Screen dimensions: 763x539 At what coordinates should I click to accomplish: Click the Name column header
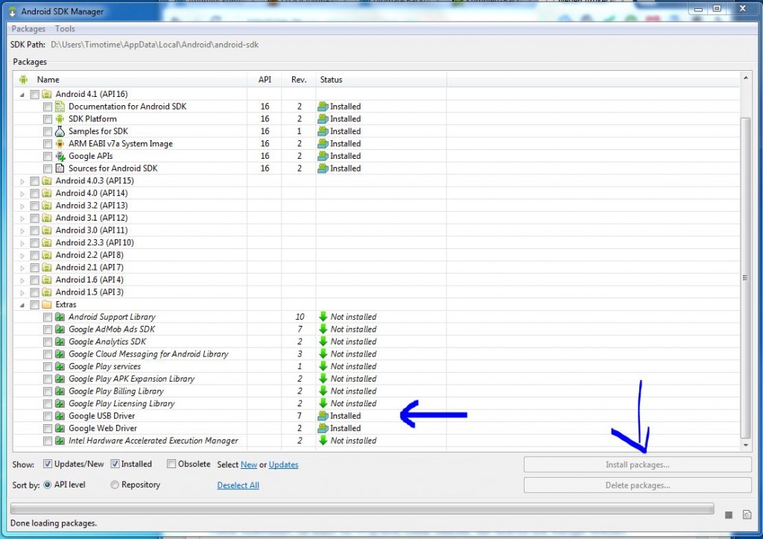[130, 79]
